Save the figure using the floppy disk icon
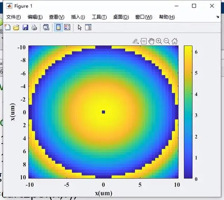 [25, 27]
